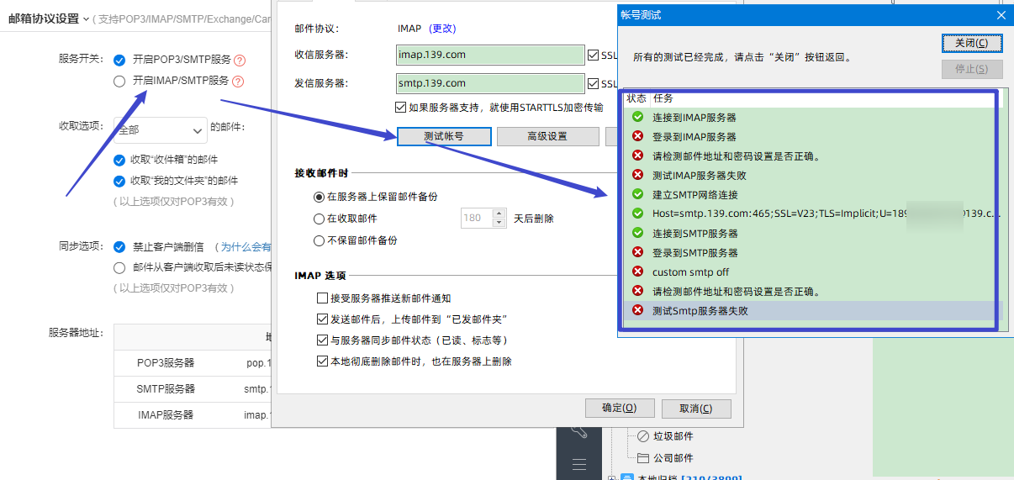Click the 状态 column header
Screen dimensions: 1014x480
click(x=636, y=98)
